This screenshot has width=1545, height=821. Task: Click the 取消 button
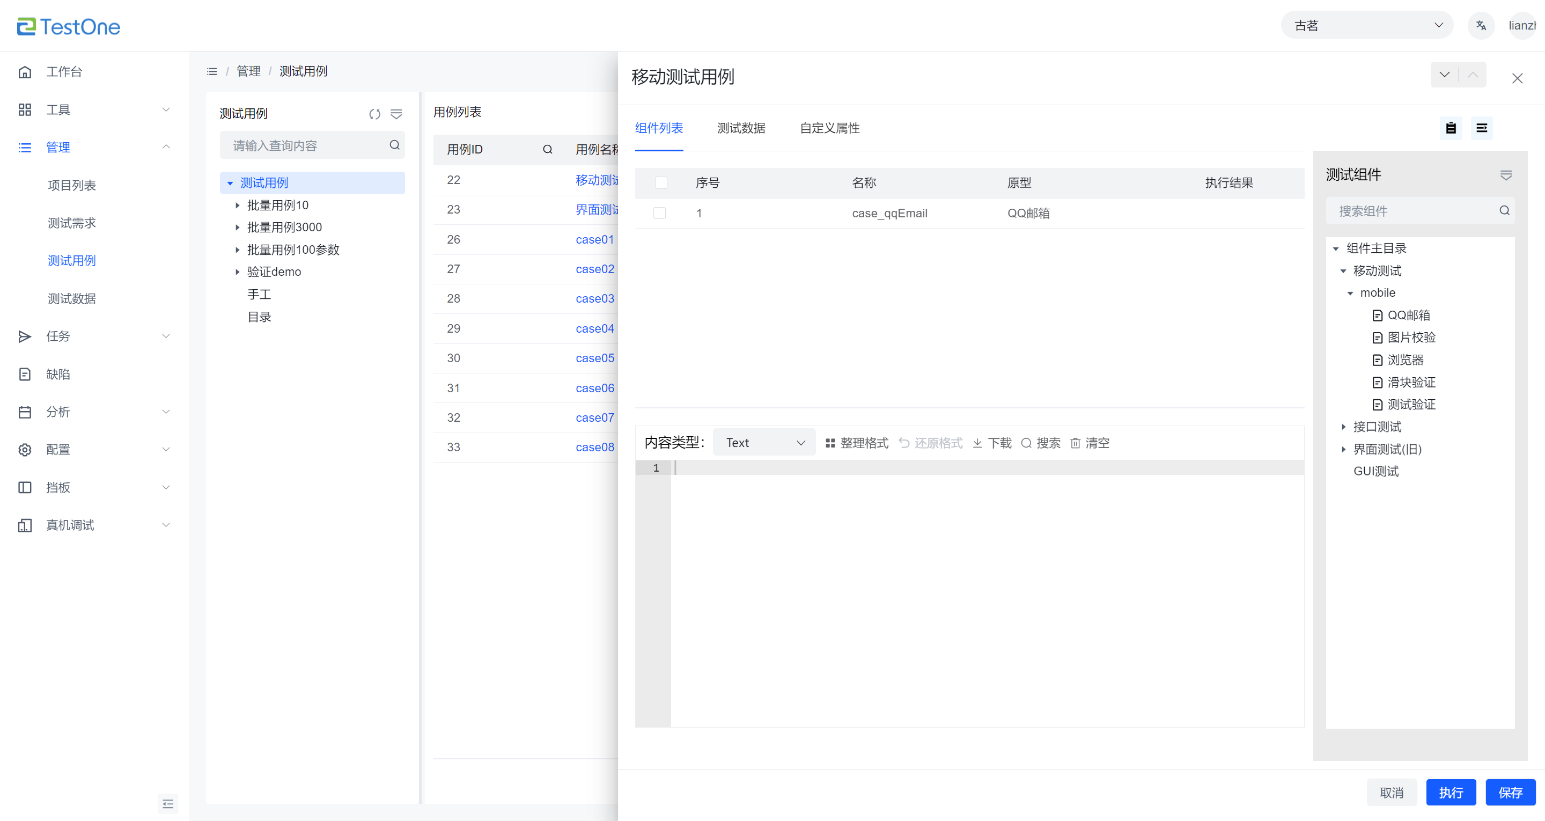point(1392,793)
